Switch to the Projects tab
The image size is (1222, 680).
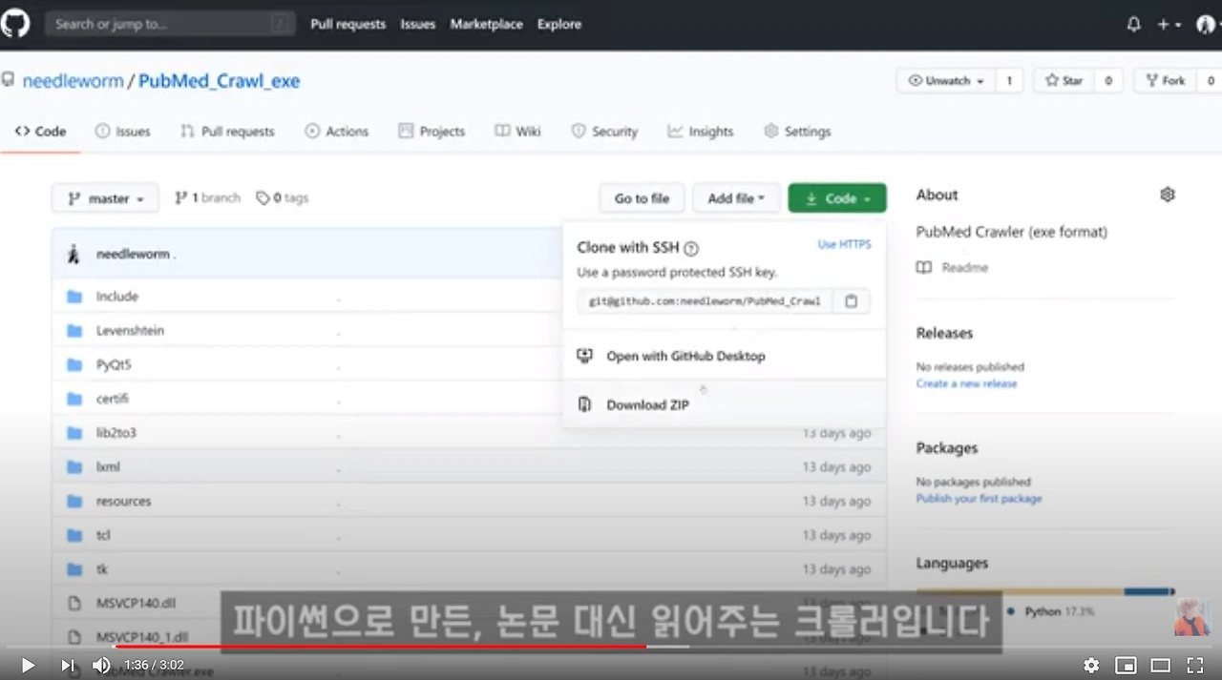pos(432,132)
